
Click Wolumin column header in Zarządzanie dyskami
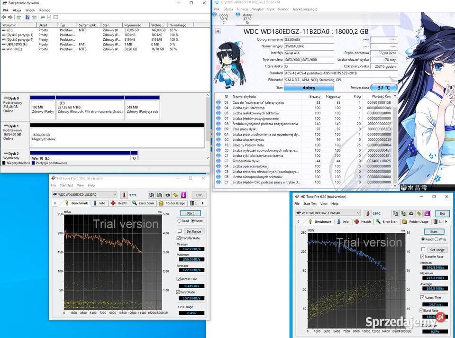[18, 25]
